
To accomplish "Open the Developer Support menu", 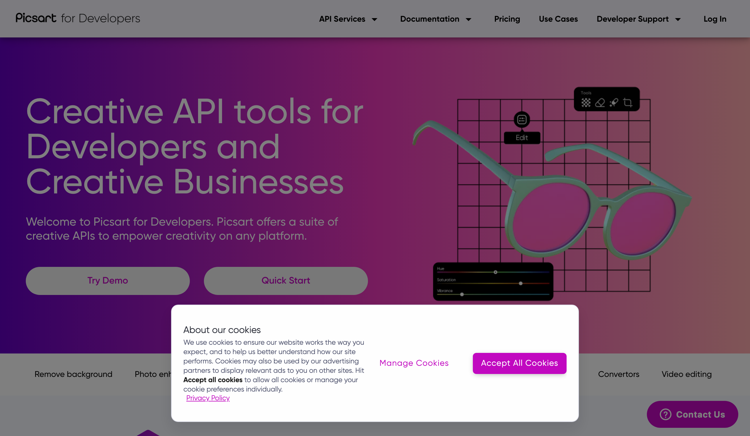I will point(633,19).
